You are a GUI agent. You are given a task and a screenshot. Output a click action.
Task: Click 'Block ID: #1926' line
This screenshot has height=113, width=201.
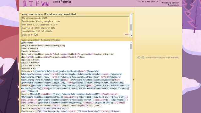(x=30, y=35)
